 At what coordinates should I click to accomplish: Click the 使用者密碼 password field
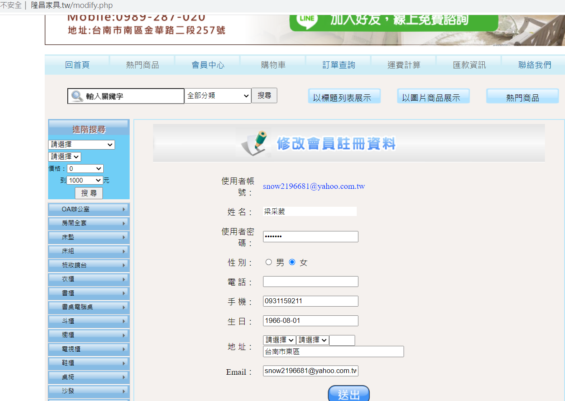coord(311,236)
